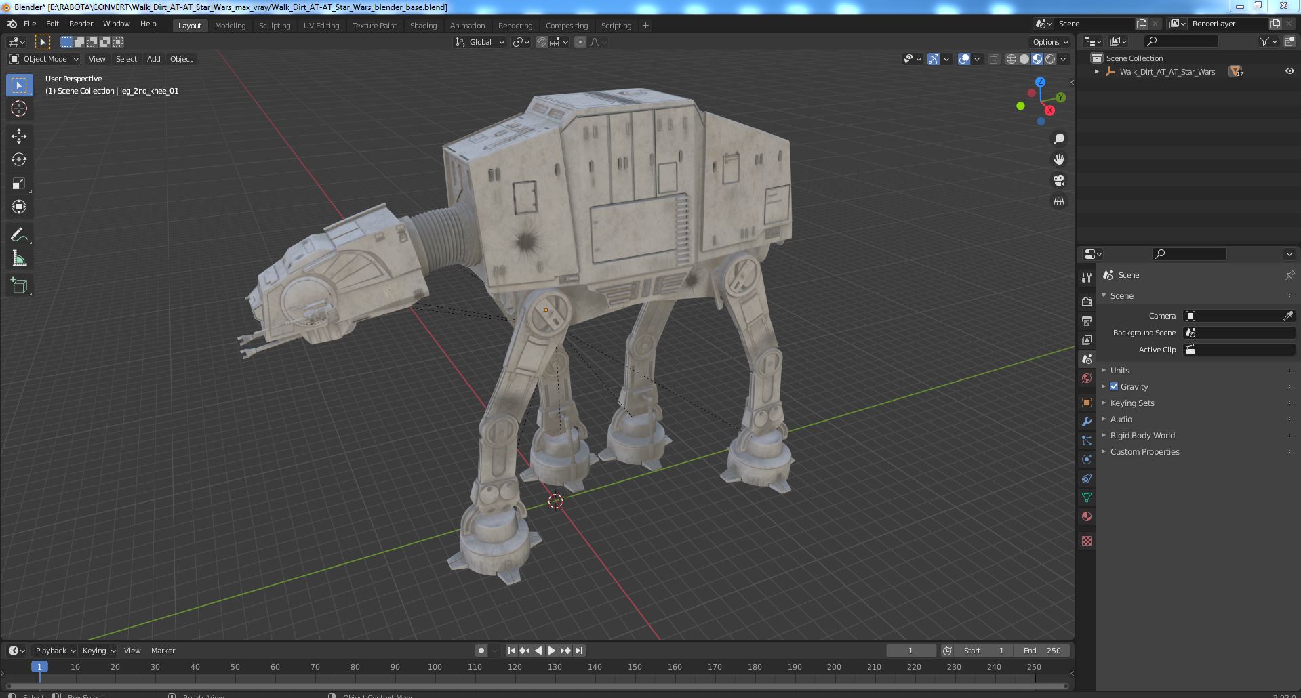Open the viewport Add menu
The height and width of the screenshot is (698, 1301).
pyautogui.click(x=154, y=59)
